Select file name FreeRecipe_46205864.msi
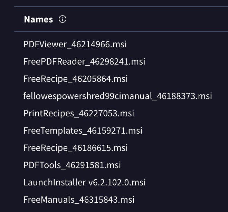 click(75, 79)
